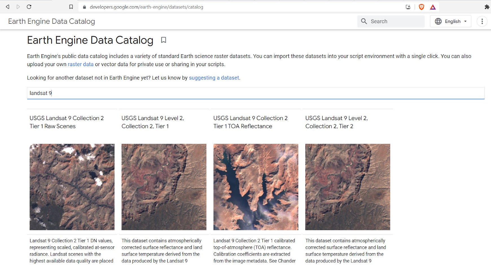Open the browser extensions puzzle icon
This screenshot has height=265, width=491.
[487, 7]
